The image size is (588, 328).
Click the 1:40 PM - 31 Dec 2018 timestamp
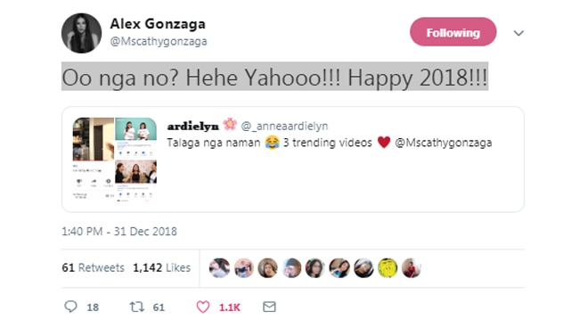coord(119,231)
